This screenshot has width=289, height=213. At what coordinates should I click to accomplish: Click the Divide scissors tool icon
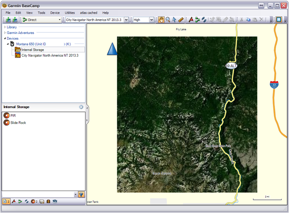tap(232, 20)
